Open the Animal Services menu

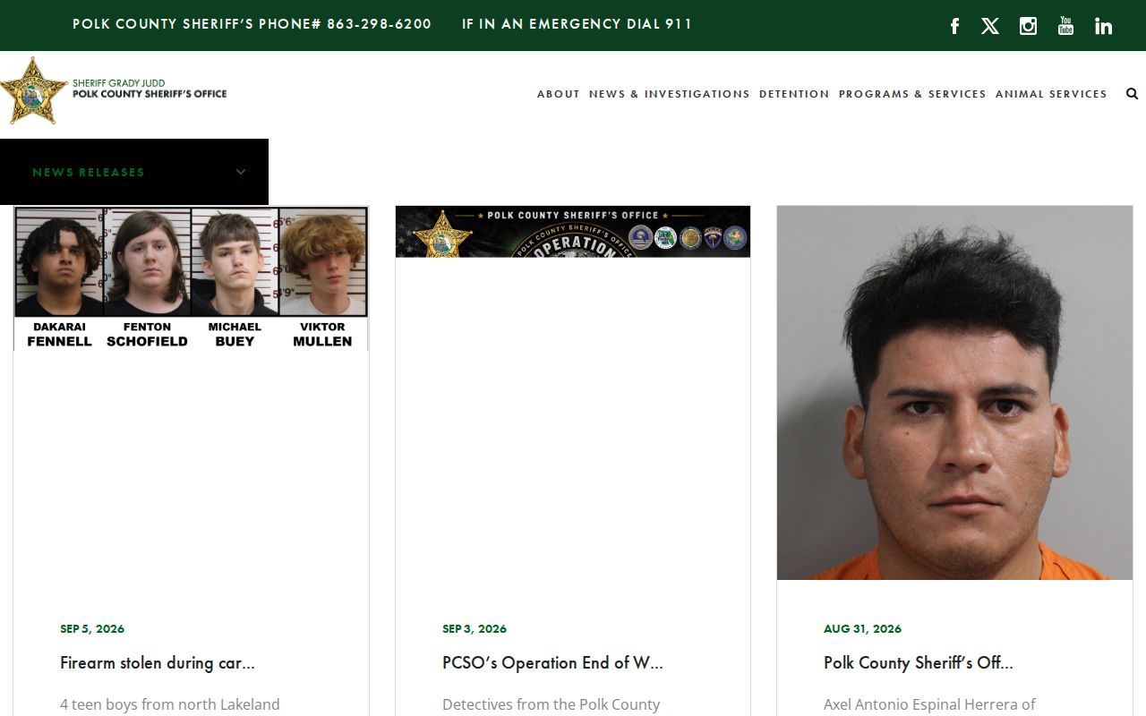click(x=1051, y=94)
